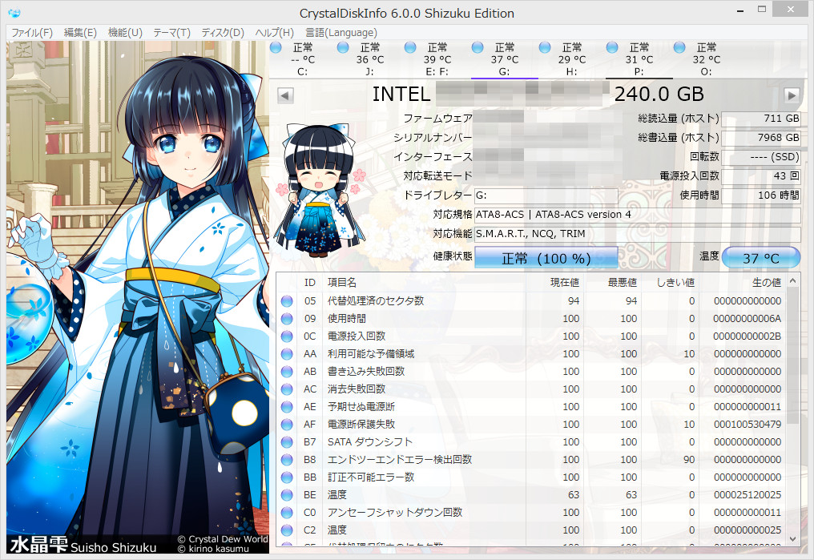The width and height of the screenshot is (814, 560).
Task: Click status orb for attribute C2
Action: 287,530
